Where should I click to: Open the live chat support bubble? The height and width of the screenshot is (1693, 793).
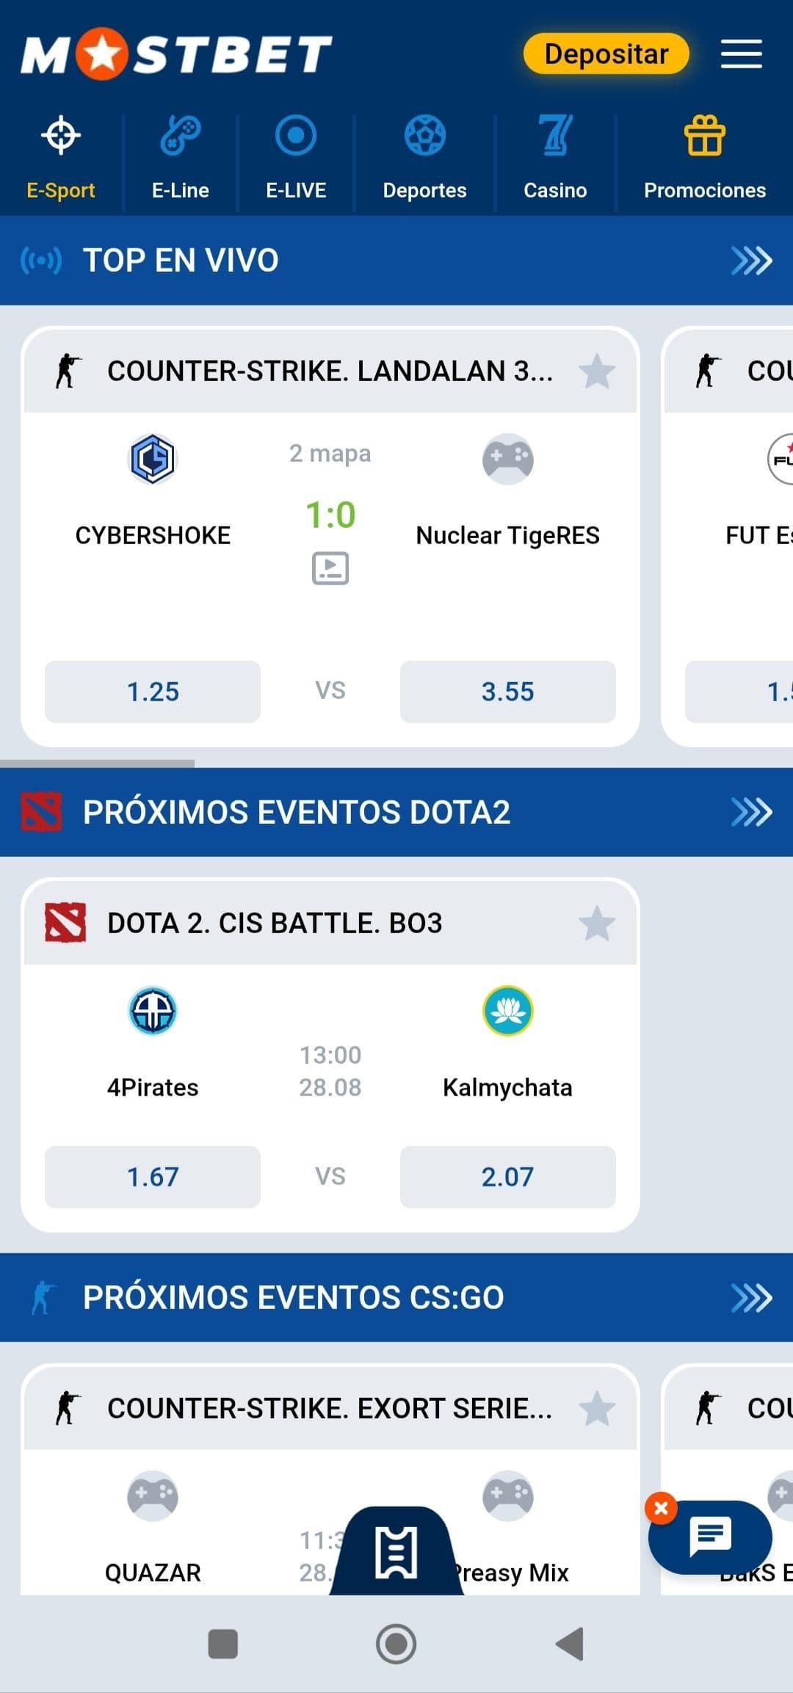711,1537
